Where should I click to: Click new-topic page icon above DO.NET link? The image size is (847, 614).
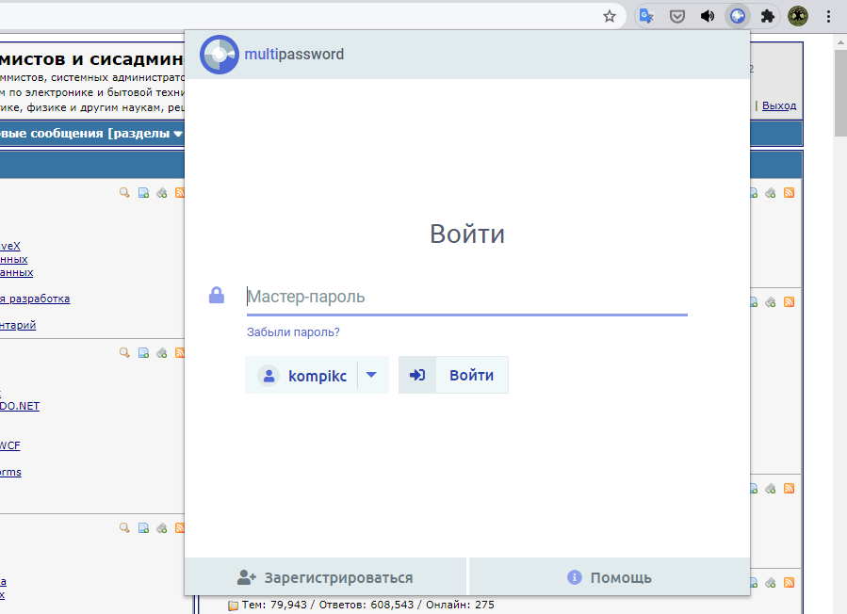pos(143,352)
